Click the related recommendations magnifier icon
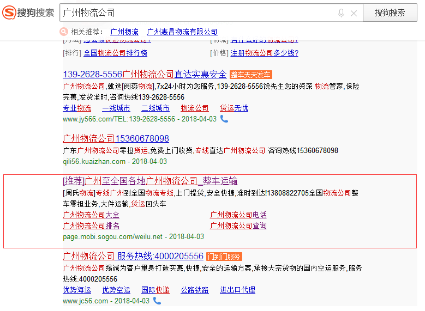Viewport: 425px width, 311px height. pos(64,32)
